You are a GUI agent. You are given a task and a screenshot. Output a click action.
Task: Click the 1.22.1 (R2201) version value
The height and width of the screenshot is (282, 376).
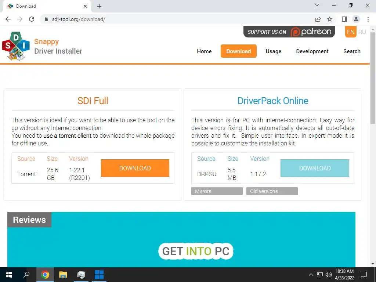click(79, 174)
